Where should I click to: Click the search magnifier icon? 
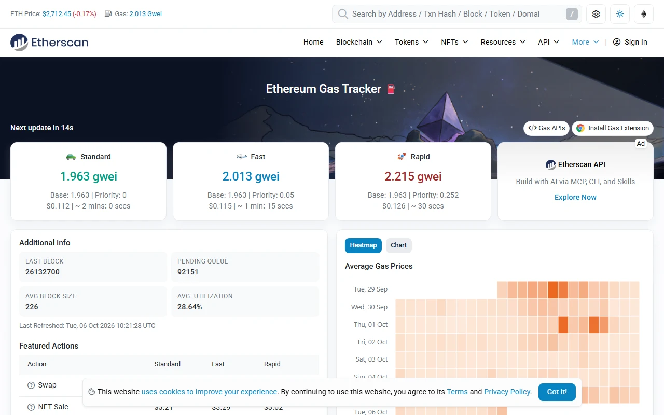343,14
